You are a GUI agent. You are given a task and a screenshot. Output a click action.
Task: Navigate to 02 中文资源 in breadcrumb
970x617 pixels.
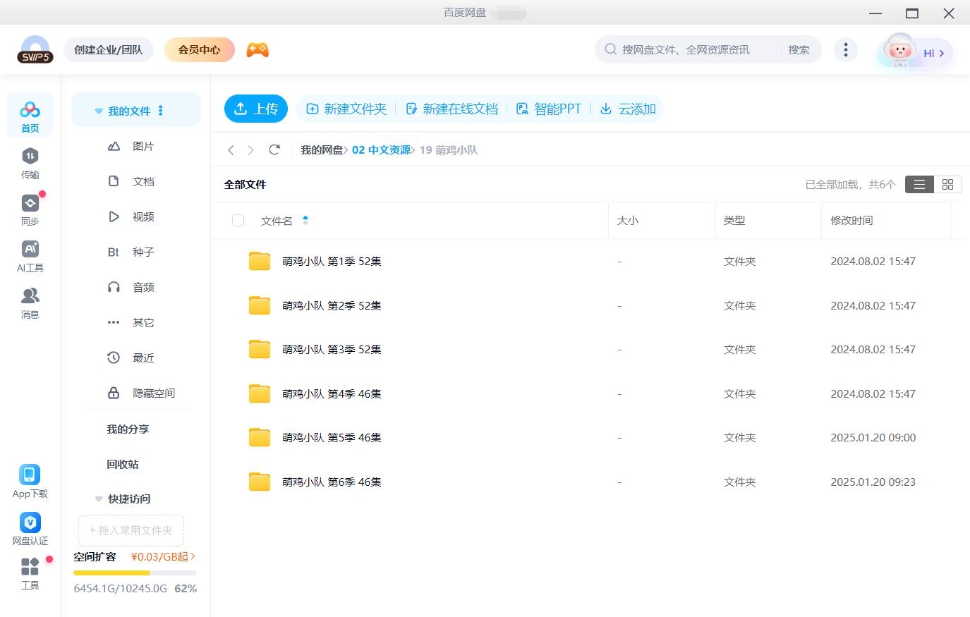coord(381,149)
